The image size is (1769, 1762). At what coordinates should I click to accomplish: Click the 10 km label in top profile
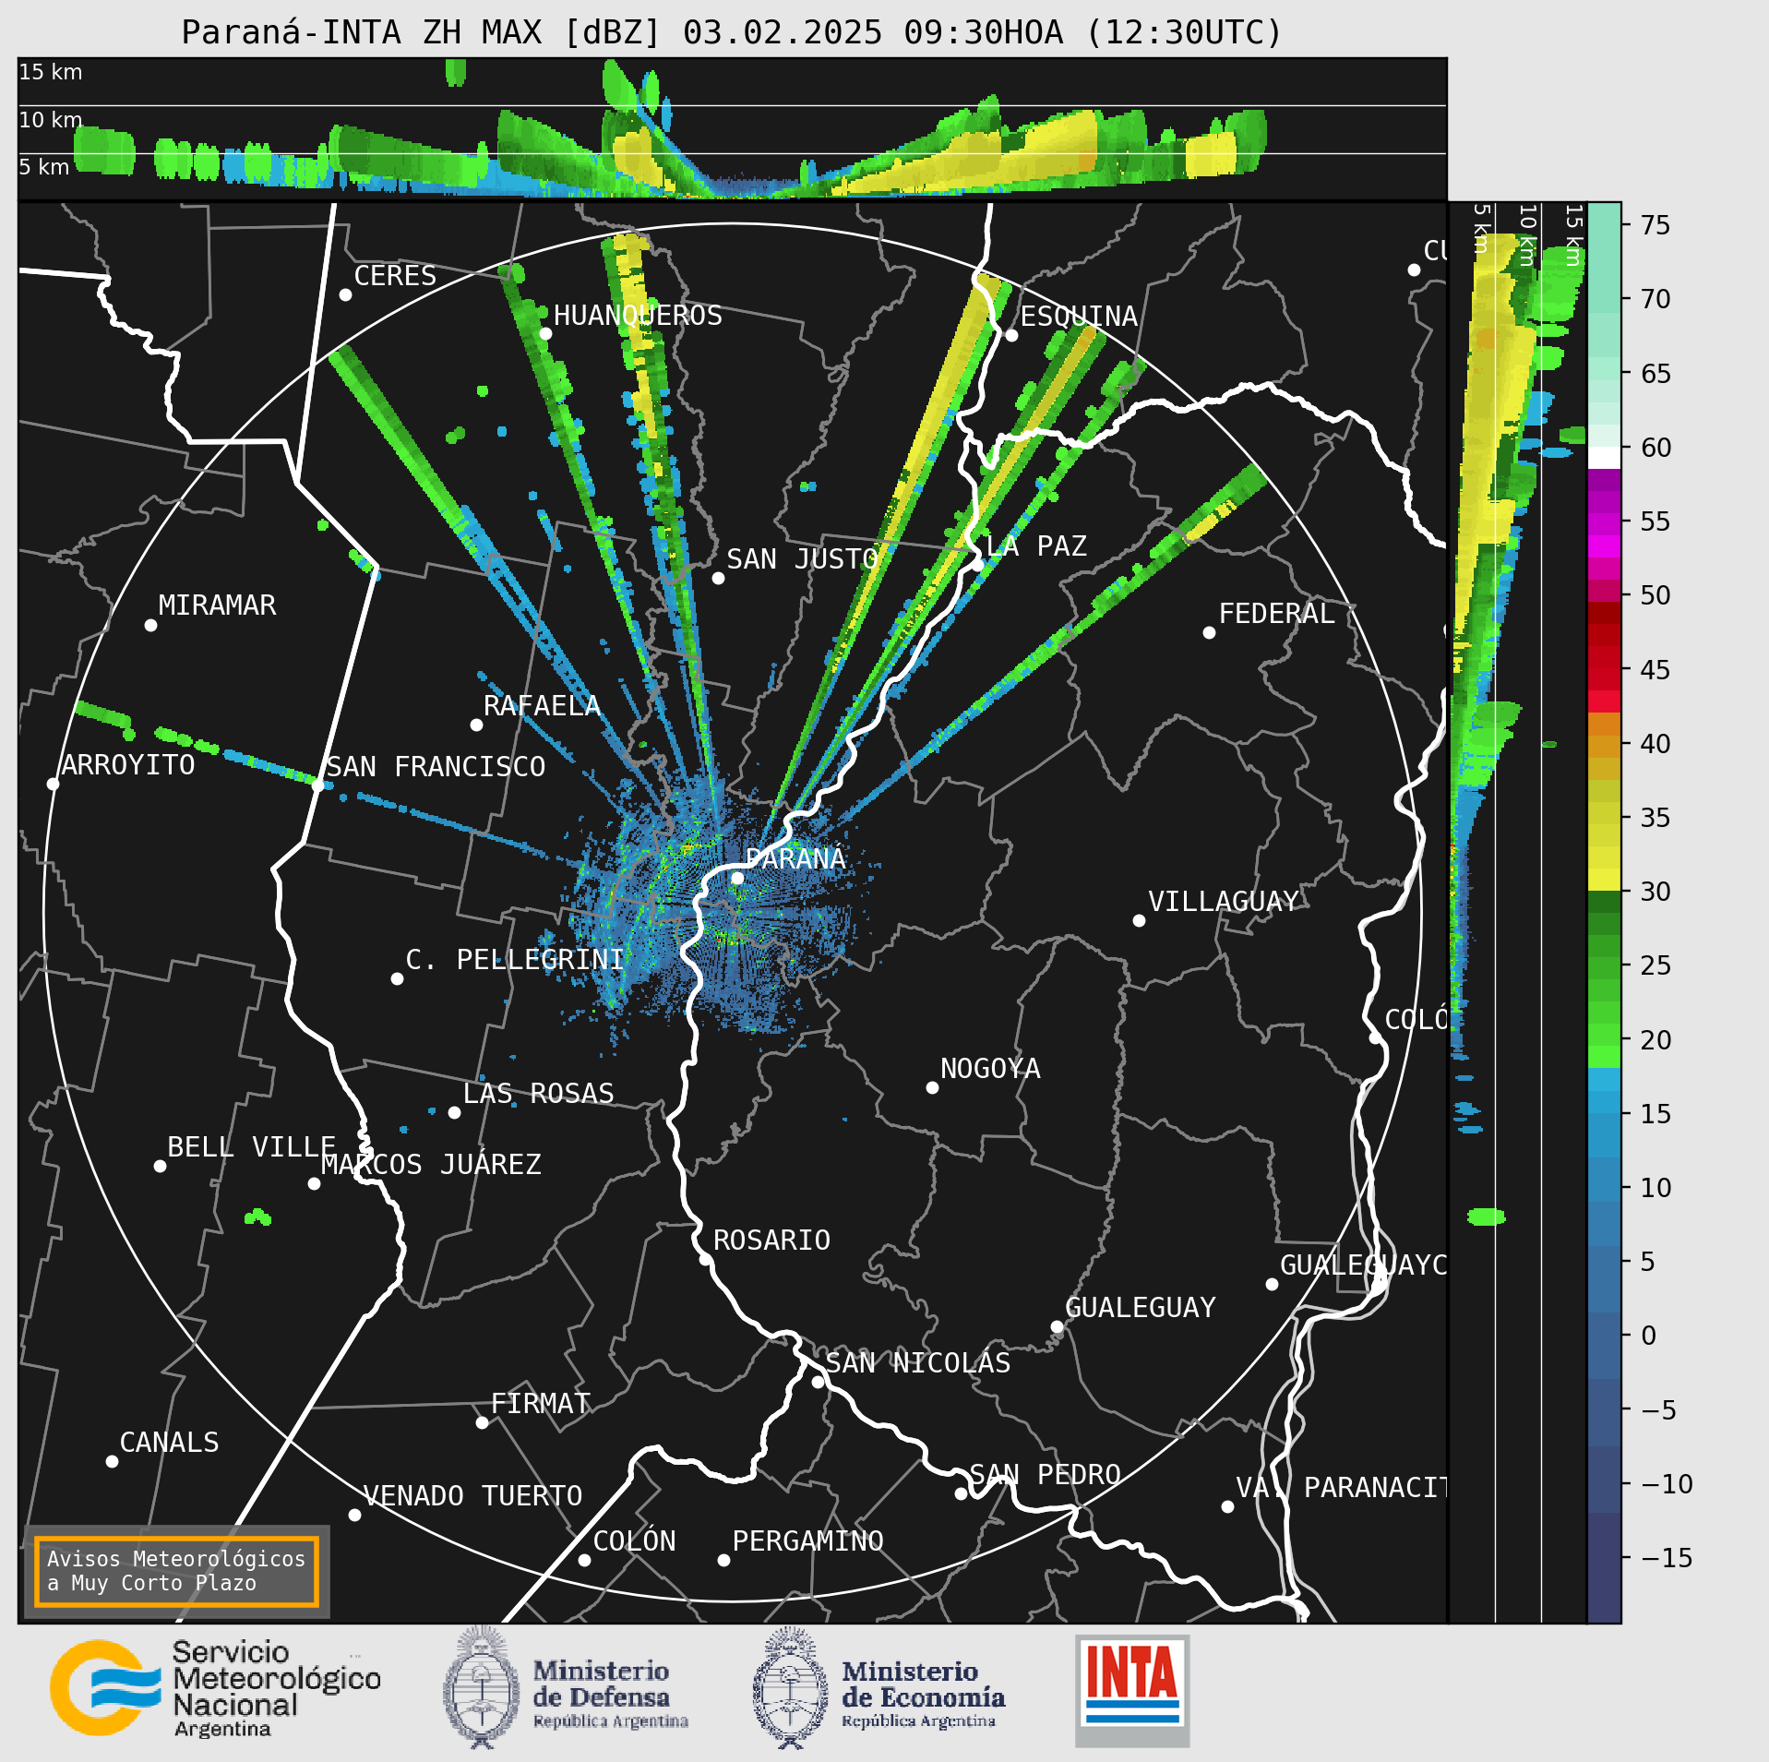pos(51,120)
